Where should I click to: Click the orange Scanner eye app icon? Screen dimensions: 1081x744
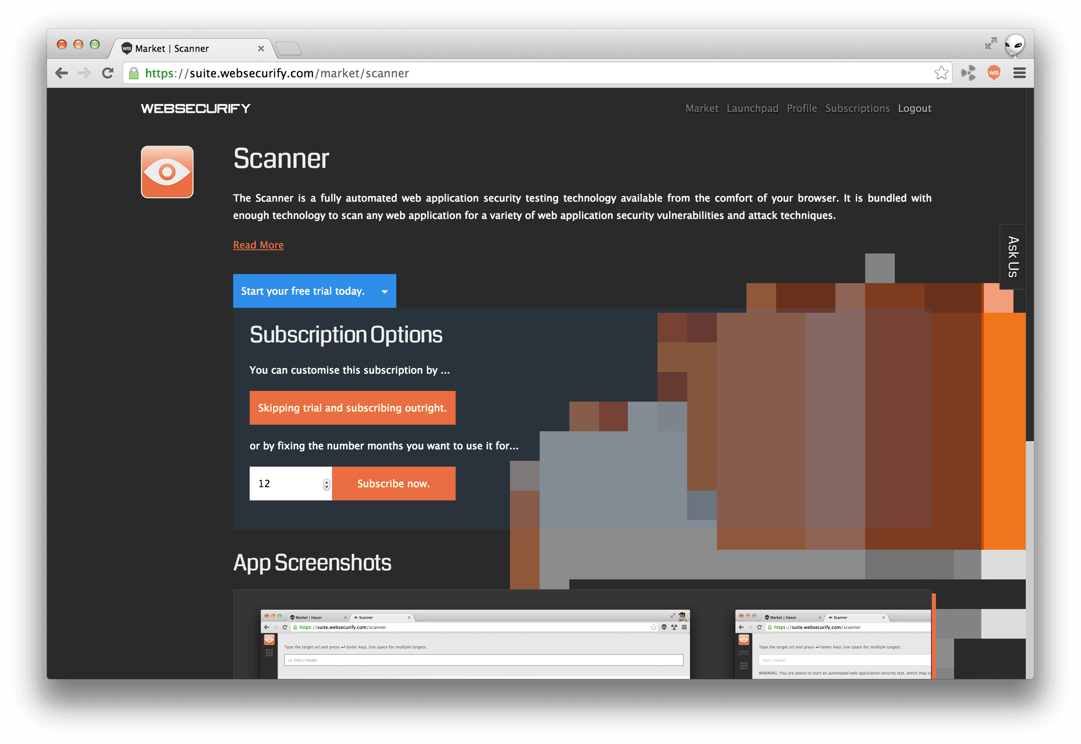167,172
